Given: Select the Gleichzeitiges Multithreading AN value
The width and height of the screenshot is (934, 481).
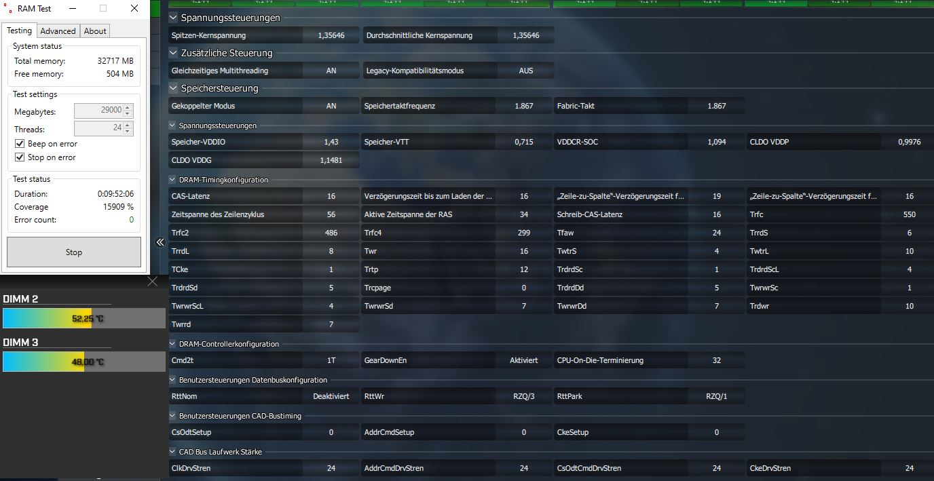Looking at the screenshot, I should [331, 71].
